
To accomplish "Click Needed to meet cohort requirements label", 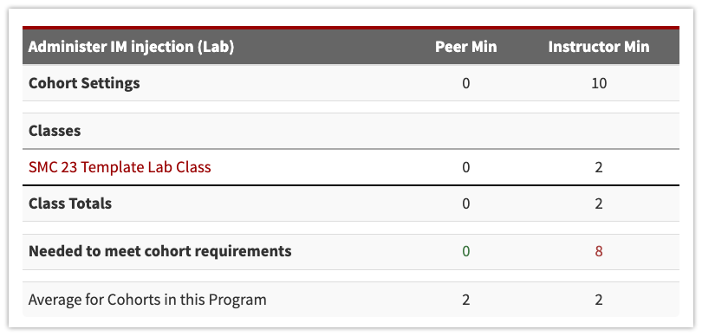I will [x=159, y=251].
